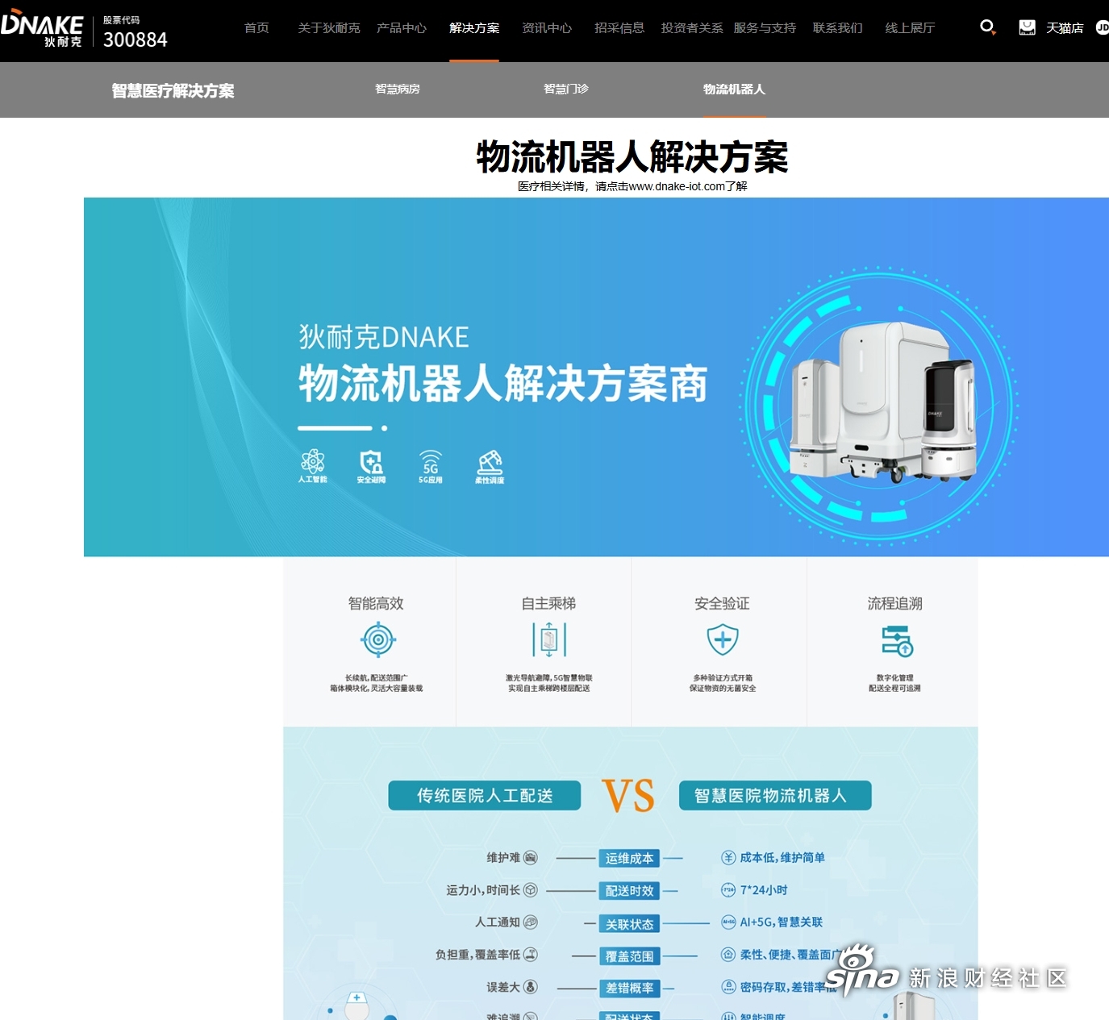Click the 关联状态 tag
This screenshot has width=1109, height=1020.
629,924
